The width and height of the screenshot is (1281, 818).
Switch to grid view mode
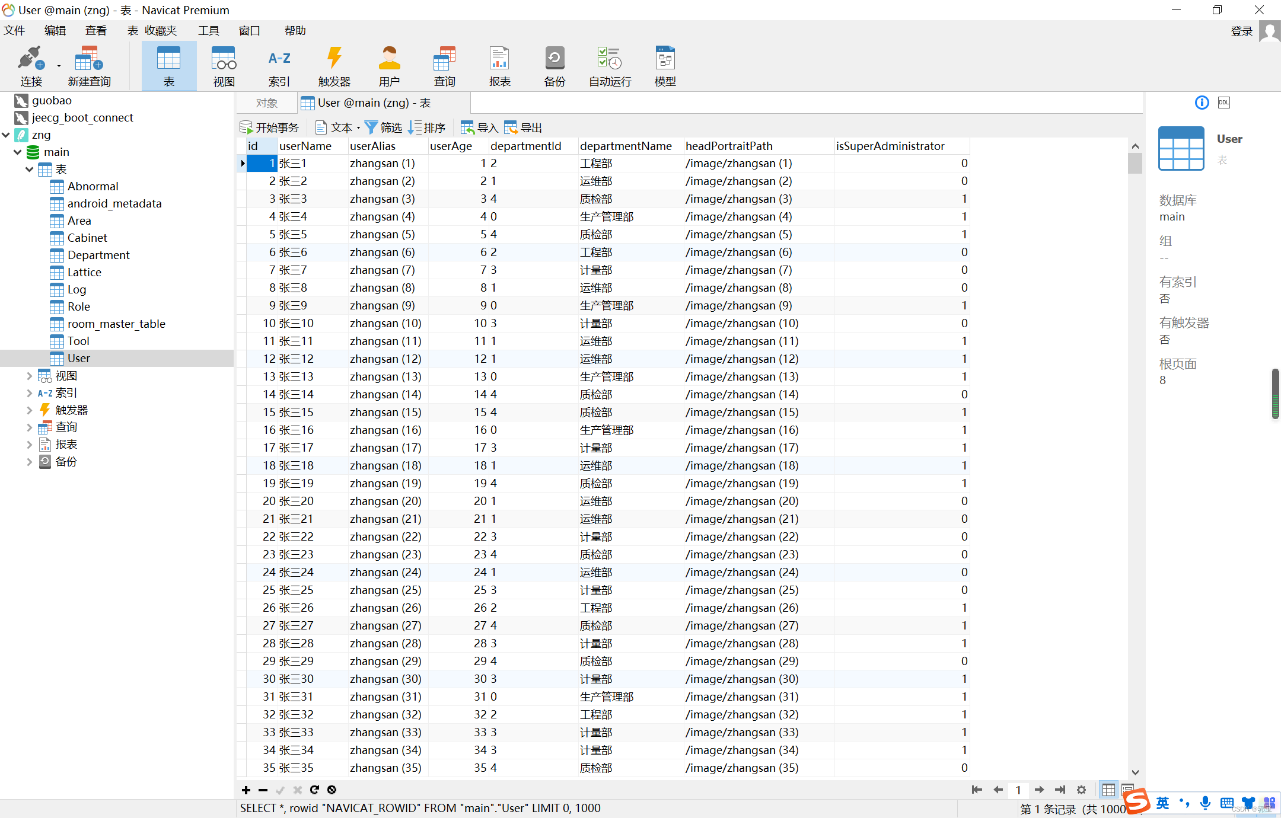coord(1108,790)
